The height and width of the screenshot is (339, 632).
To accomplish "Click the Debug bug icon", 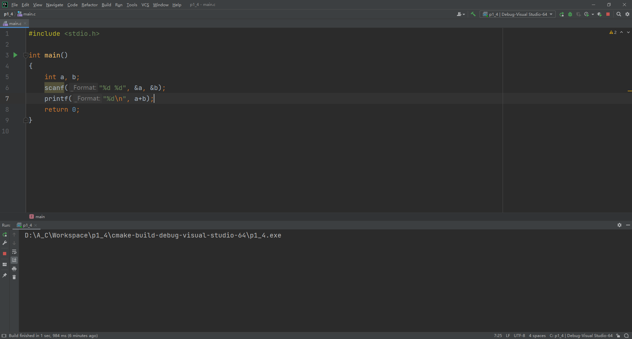I will coord(570,14).
